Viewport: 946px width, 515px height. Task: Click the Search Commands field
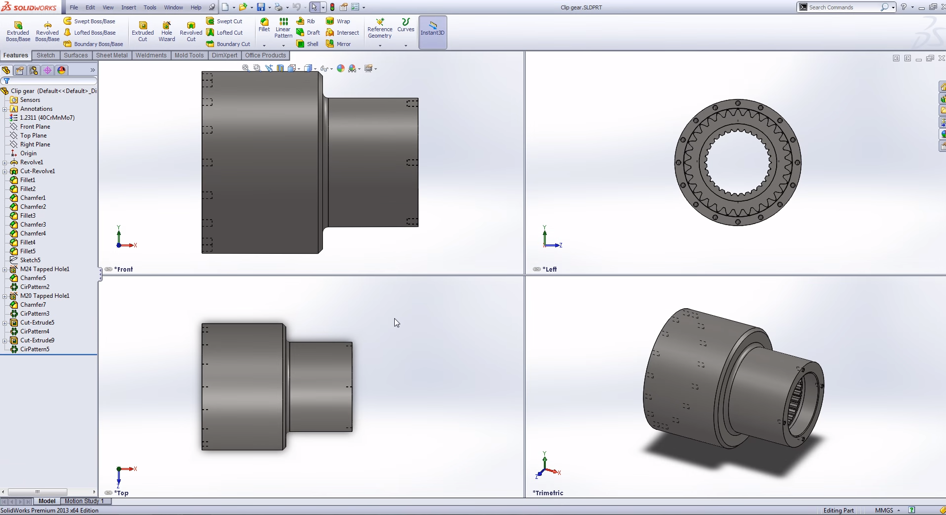tap(846, 7)
